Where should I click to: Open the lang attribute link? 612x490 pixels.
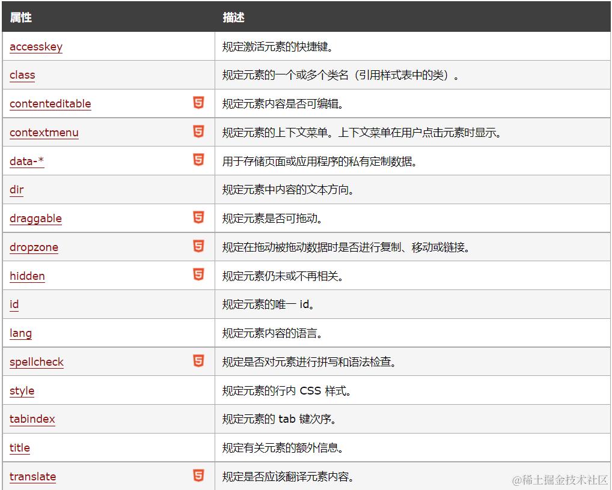20,334
